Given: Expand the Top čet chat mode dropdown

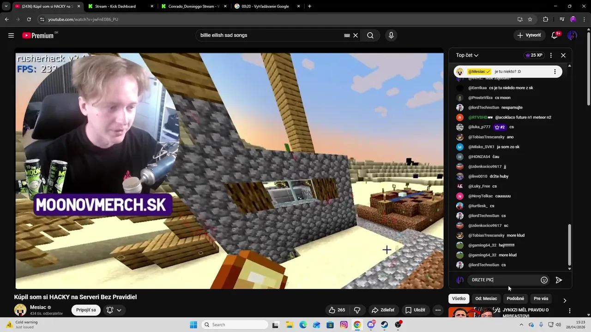Looking at the screenshot, I should pos(467,55).
